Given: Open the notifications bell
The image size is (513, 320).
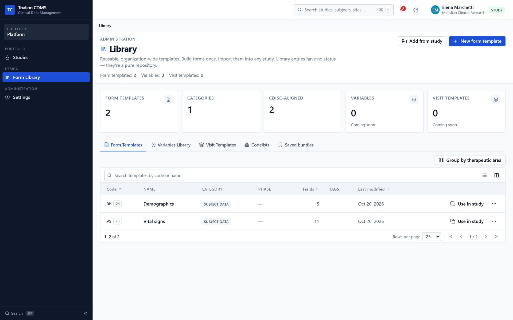Looking at the screenshot, I should (x=402, y=10).
